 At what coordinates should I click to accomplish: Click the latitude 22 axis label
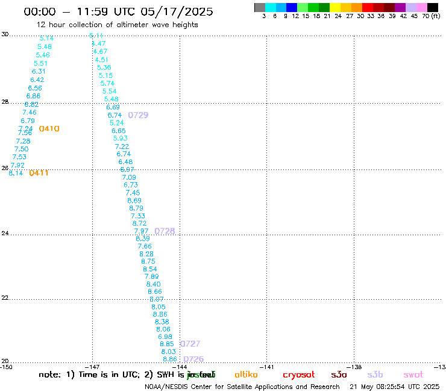[x=5, y=298]
